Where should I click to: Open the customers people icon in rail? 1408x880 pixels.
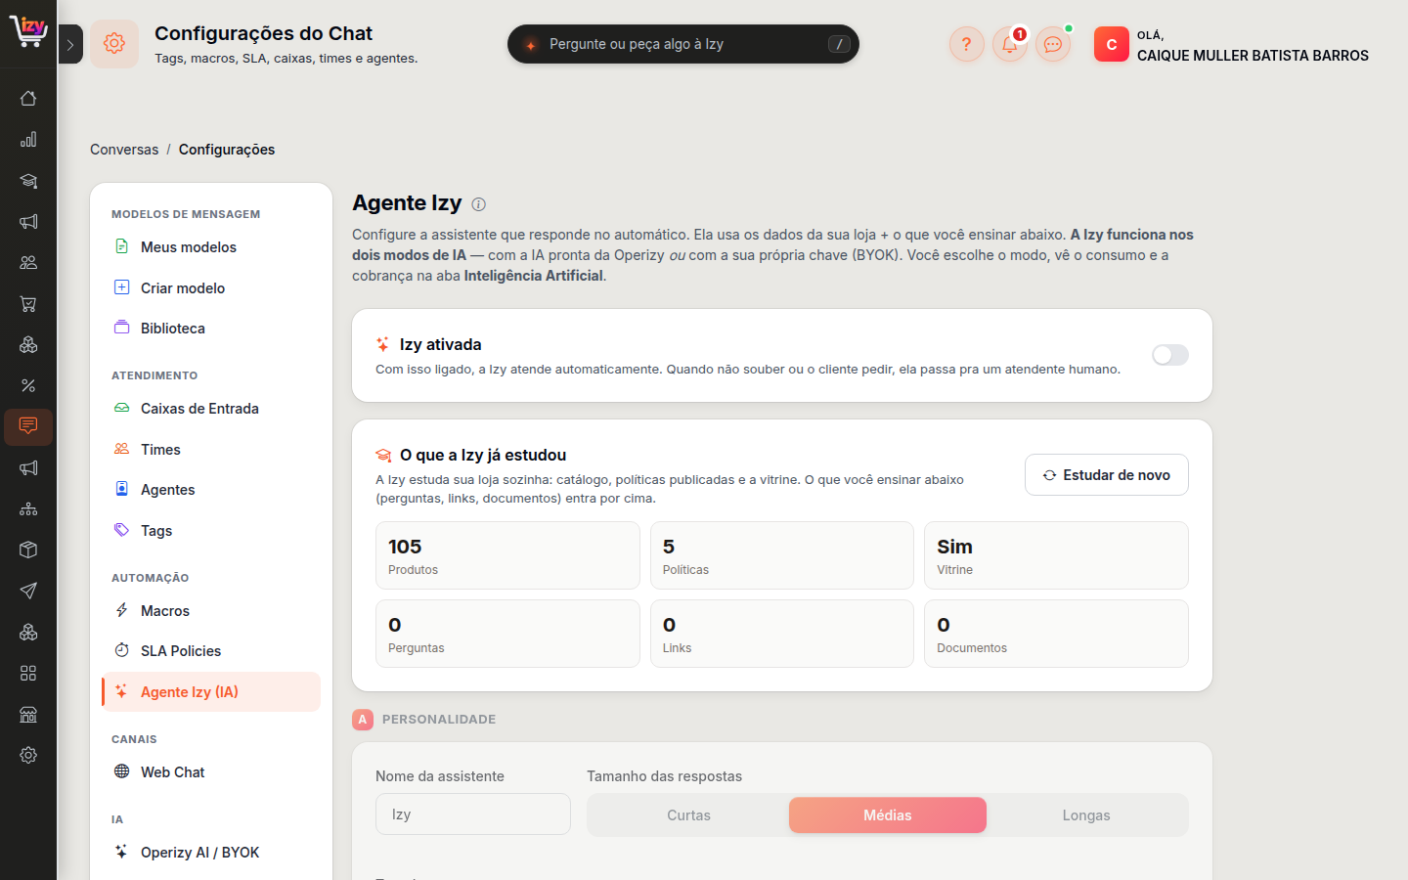[28, 262]
